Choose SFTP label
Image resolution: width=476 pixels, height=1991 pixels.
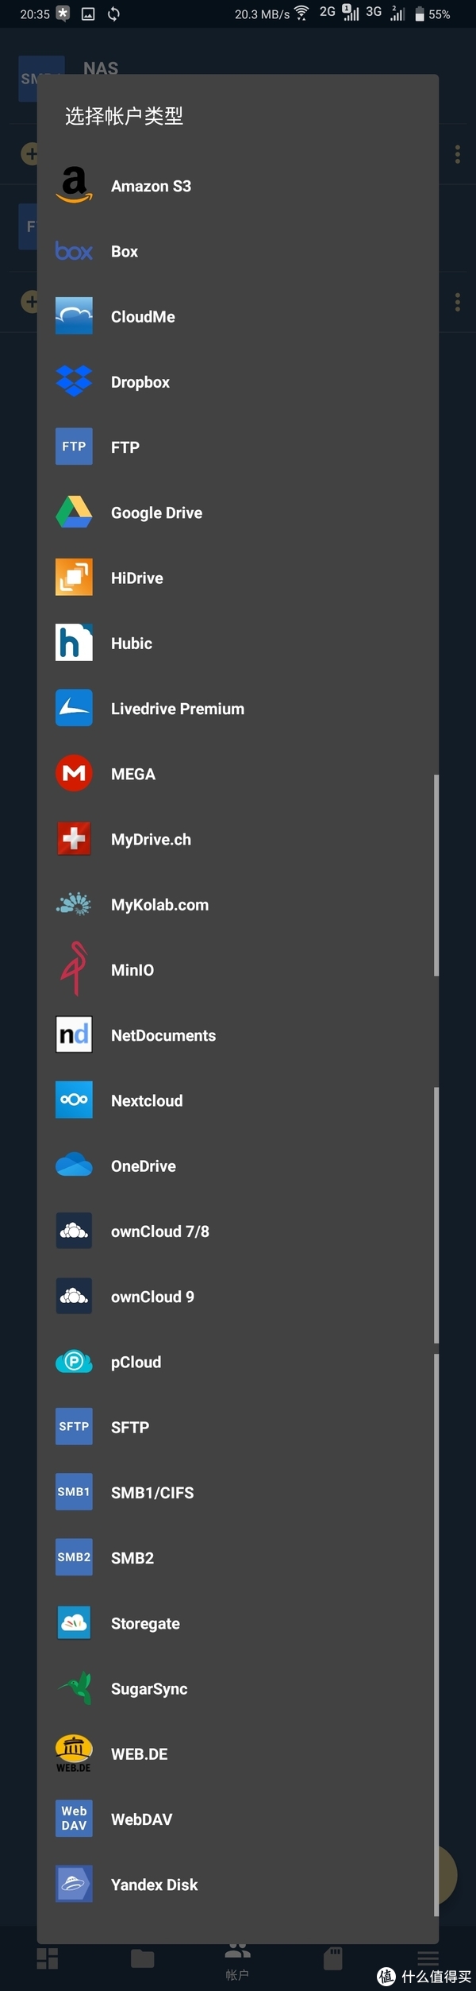point(130,1427)
